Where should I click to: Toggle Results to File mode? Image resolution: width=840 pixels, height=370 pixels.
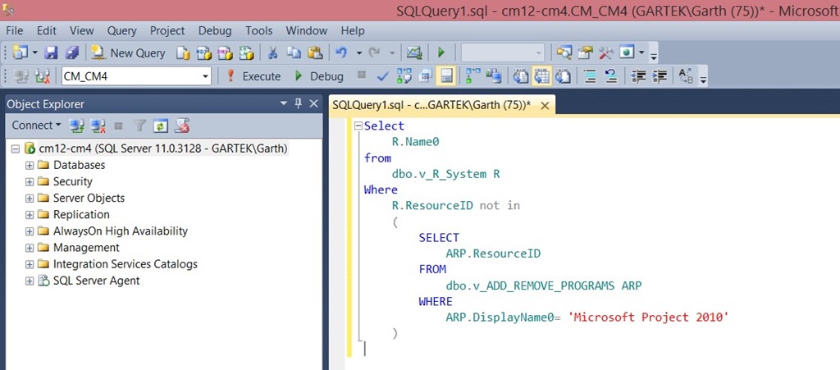(563, 76)
